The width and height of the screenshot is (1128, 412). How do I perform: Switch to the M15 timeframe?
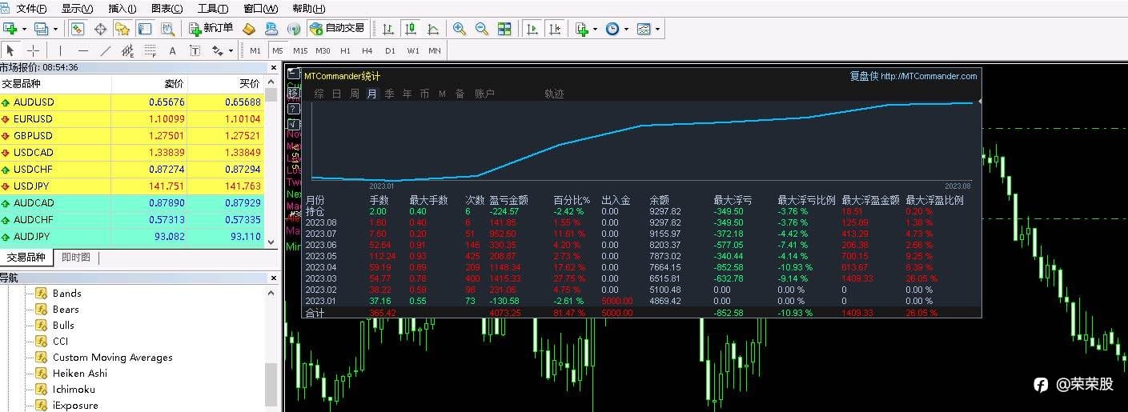pos(300,50)
